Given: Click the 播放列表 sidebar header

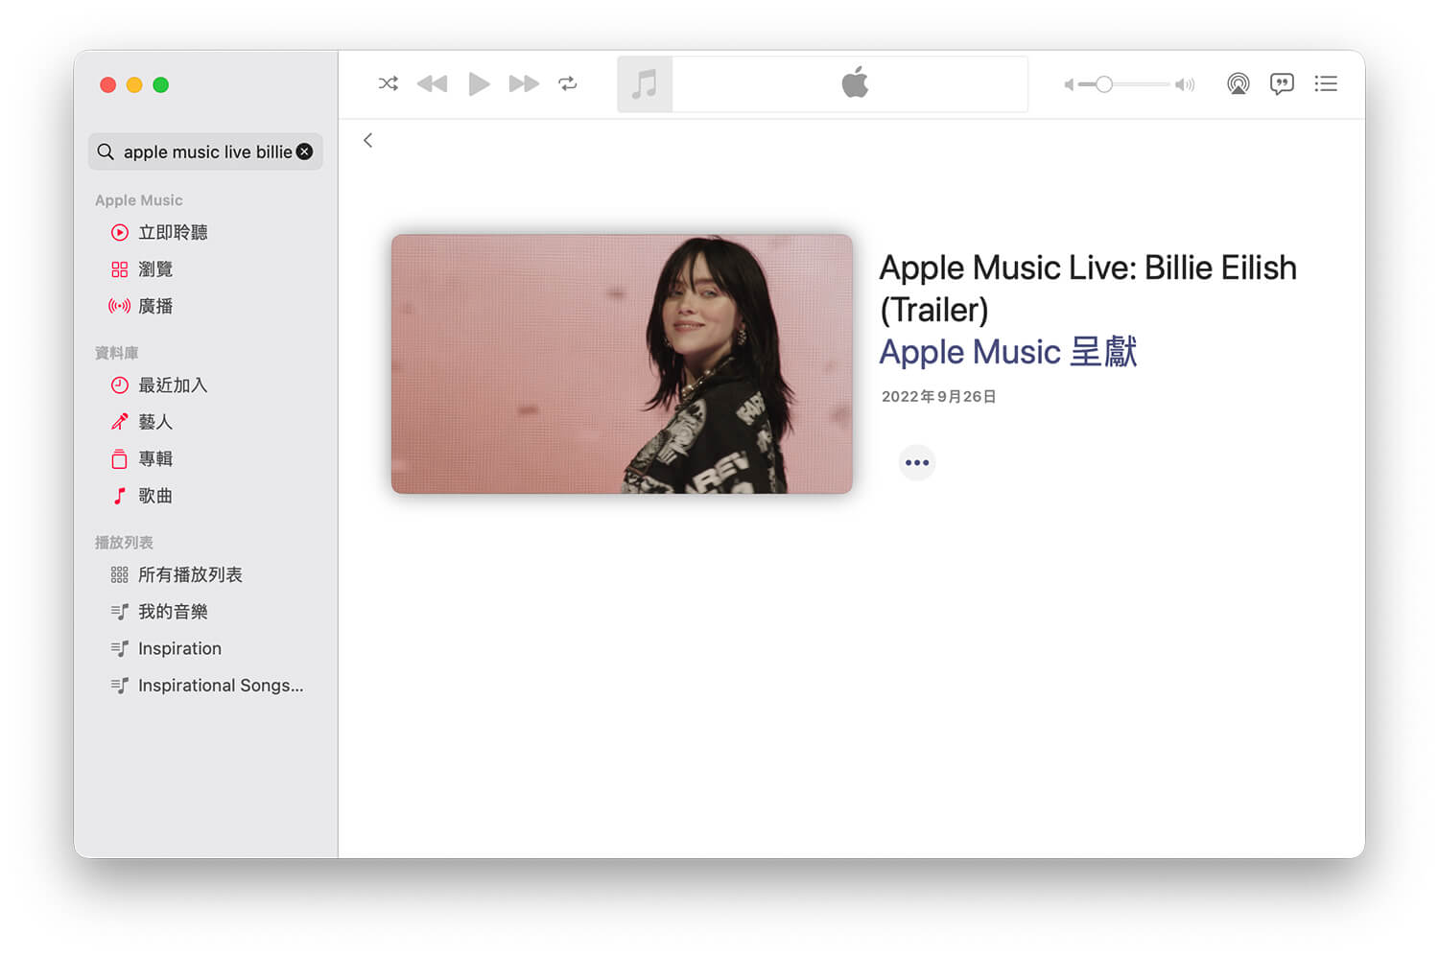Looking at the screenshot, I should [x=124, y=543].
